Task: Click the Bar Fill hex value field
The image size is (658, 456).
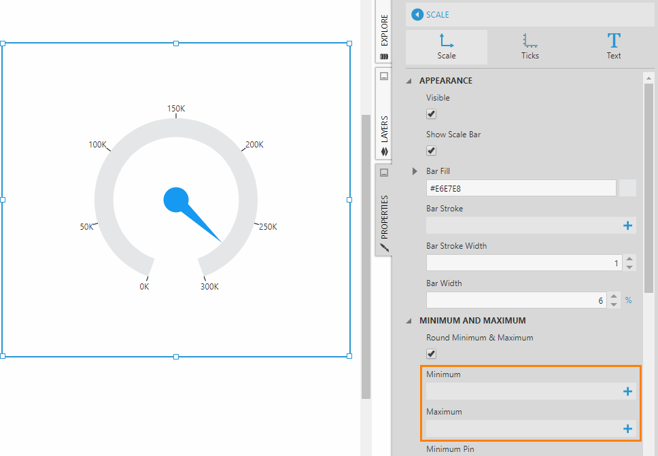Action: click(521, 188)
